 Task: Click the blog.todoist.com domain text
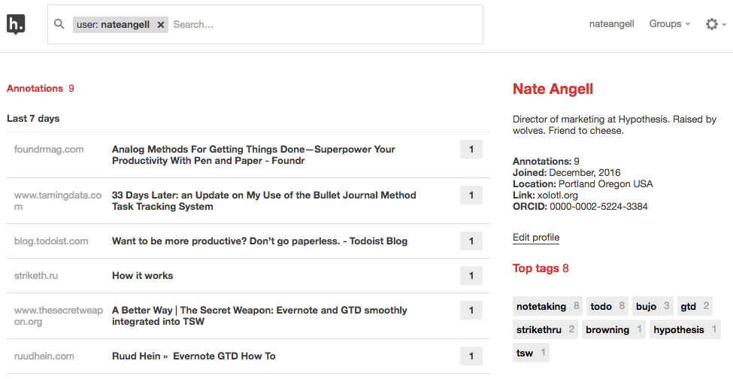pos(51,241)
